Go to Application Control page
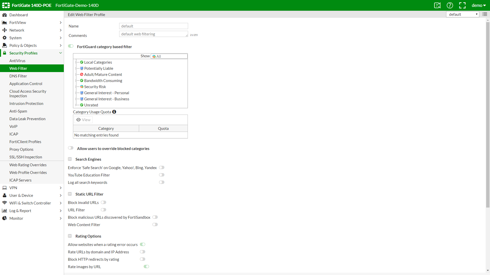The image size is (490, 275). pos(26,84)
